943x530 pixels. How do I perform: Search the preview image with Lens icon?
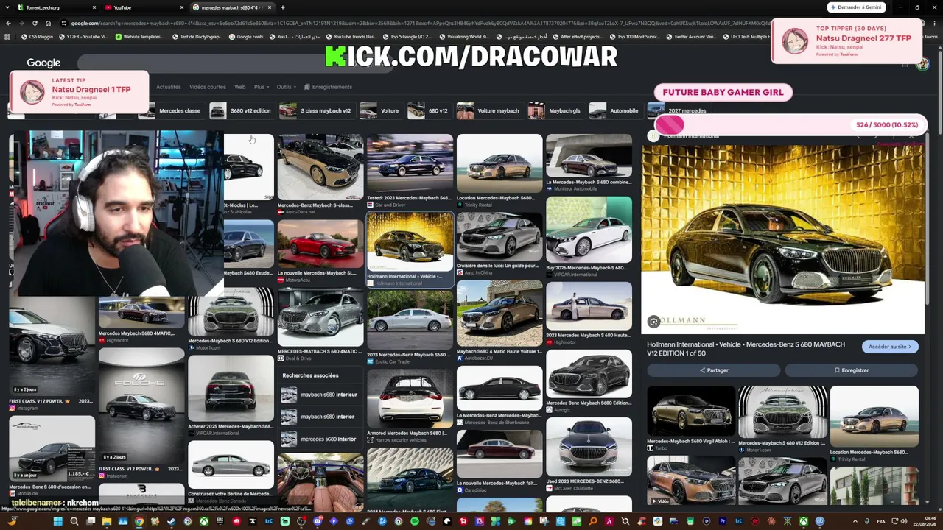pyautogui.click(x=653, y=322)
